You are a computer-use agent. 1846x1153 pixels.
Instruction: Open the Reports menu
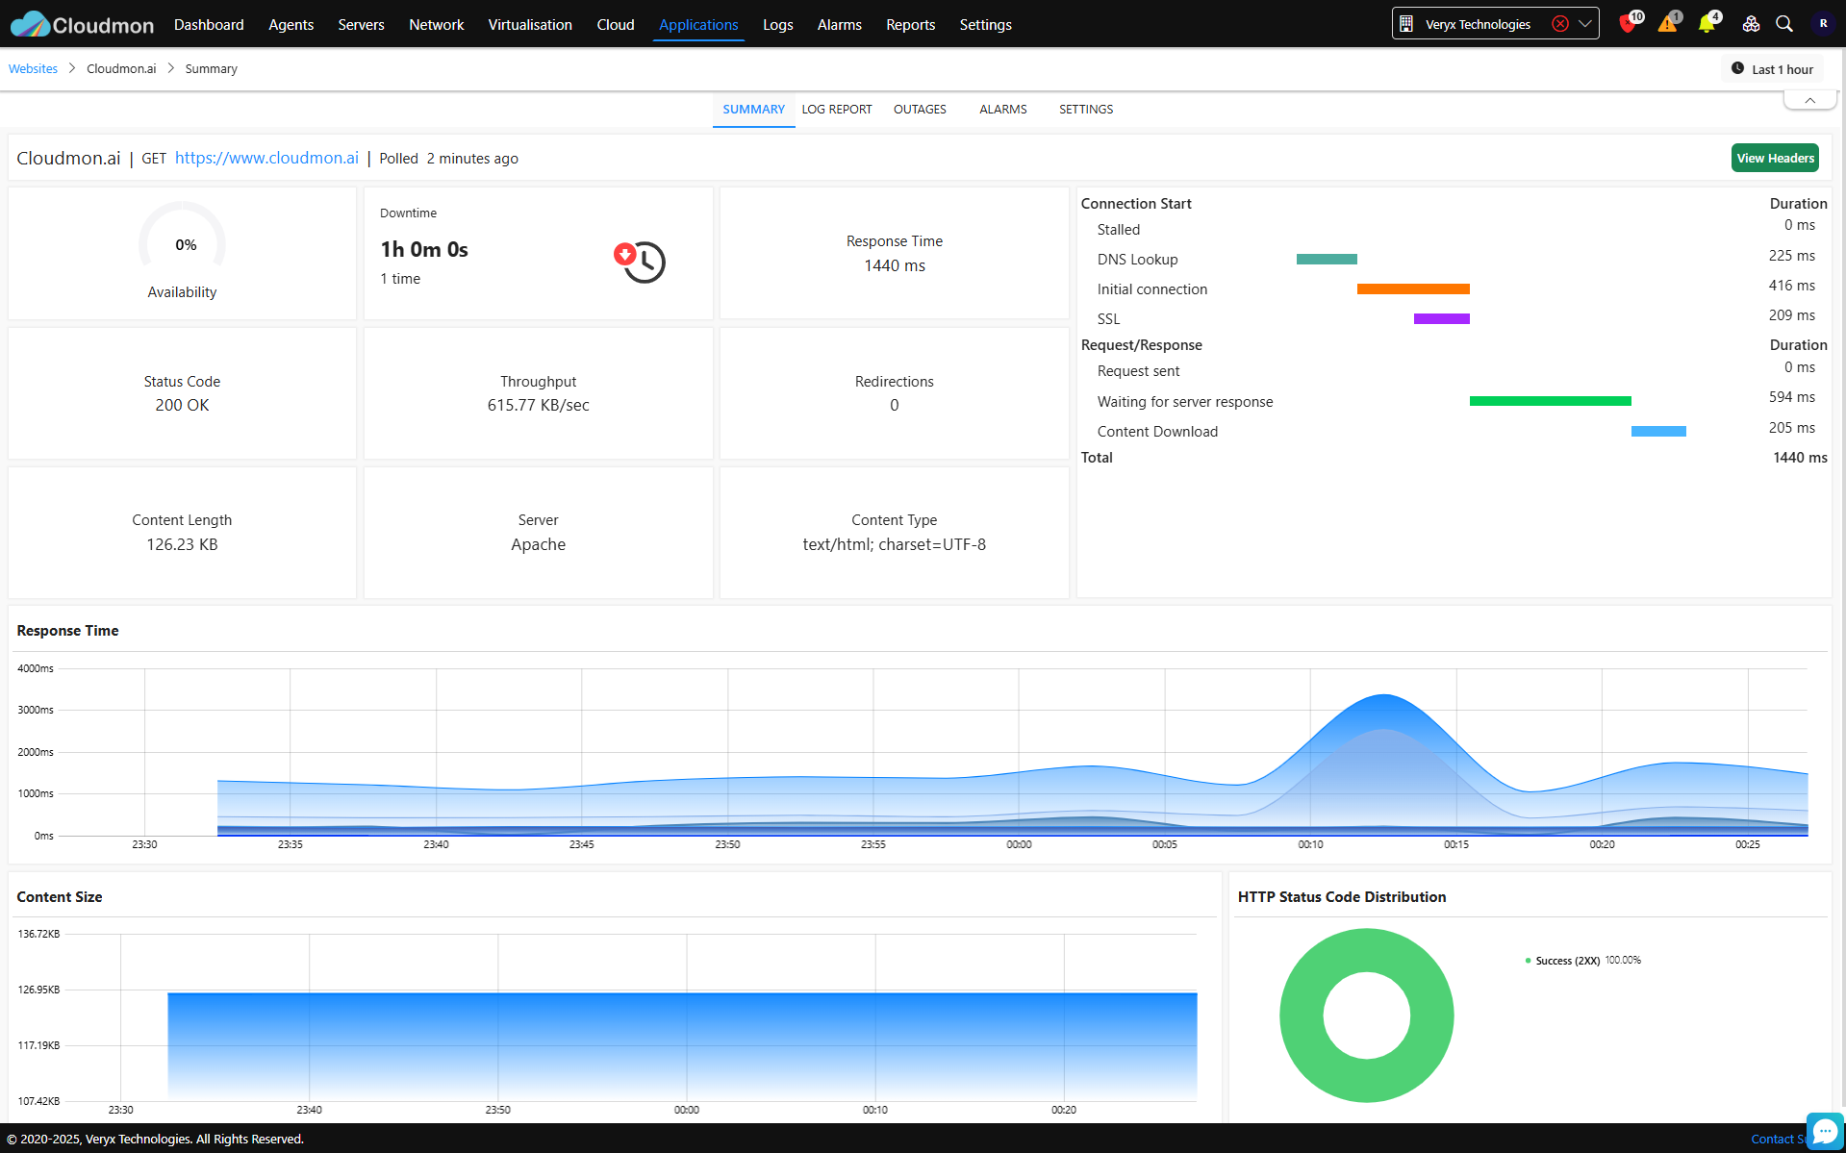tap(911, 24)
